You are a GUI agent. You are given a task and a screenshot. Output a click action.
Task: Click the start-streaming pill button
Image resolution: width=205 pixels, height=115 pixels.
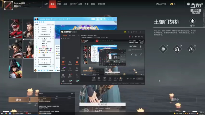pos(139,79)
